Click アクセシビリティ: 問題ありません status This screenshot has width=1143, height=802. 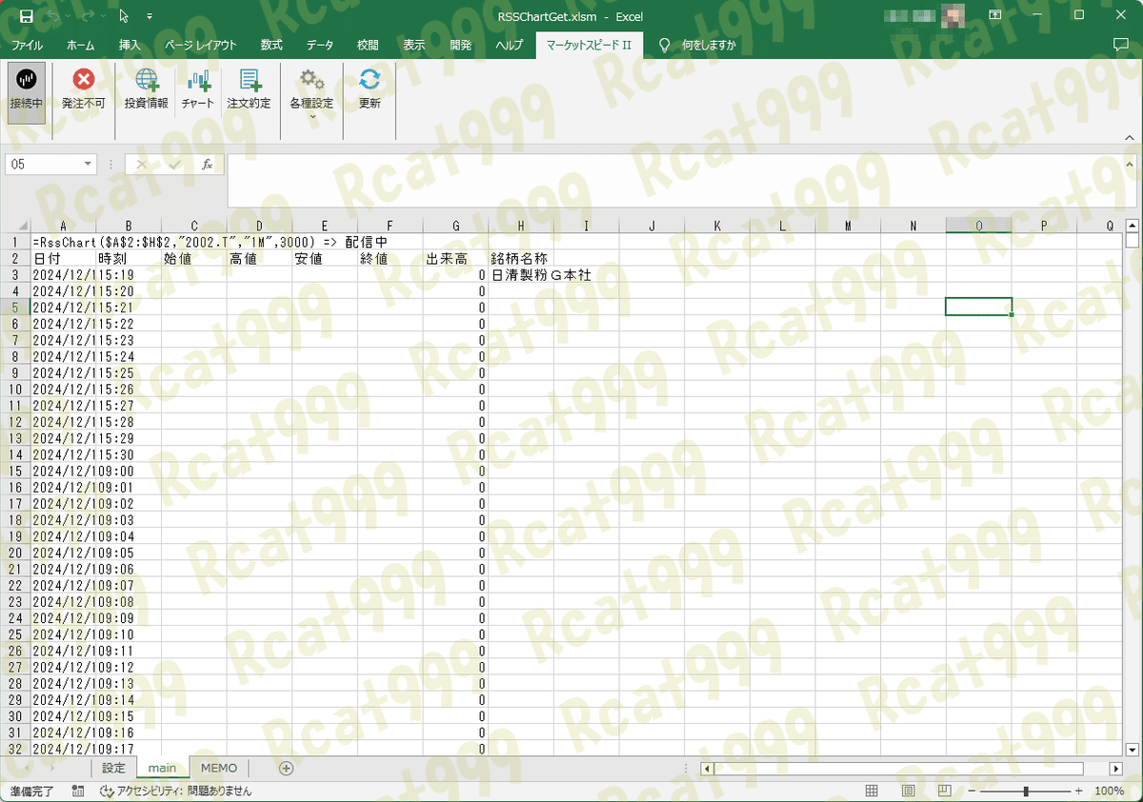pyautogui.click(x=176, y=792)
